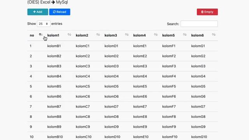Sort by kolom4 sort icon
The height and width of the screenshot is (140, 249).
point(156,35)
